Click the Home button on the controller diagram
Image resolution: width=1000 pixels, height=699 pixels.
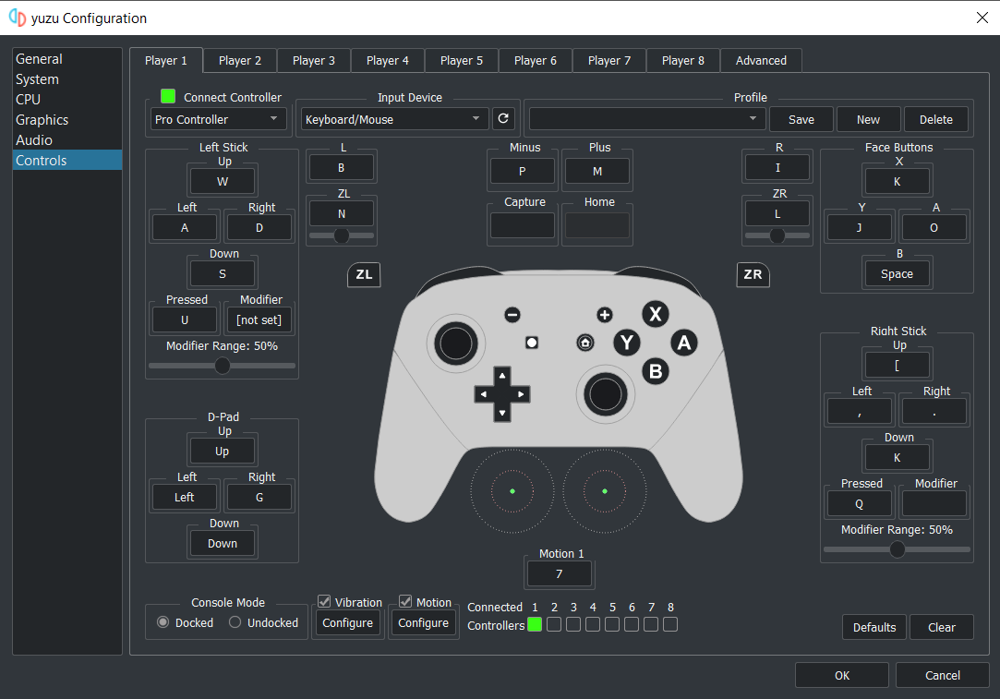[585, 343]
